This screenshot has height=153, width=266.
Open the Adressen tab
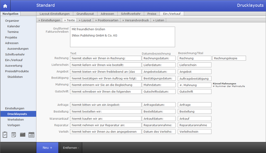pyautogui.click(x=108, y=14)
